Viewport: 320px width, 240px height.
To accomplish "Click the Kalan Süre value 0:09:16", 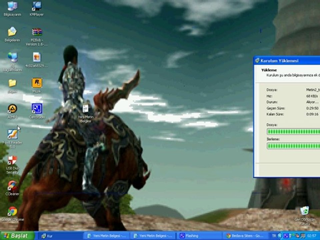I will (x=312, y=114).
